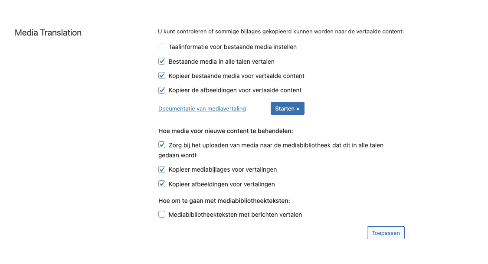
Task: Toggle the 'Kopieer afbeeldingen voor vertalingen' checkbox
Action: (x=161, y=184)
